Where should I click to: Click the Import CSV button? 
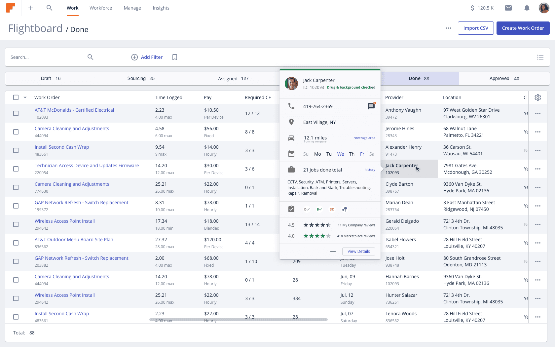(x=476, y=28)
